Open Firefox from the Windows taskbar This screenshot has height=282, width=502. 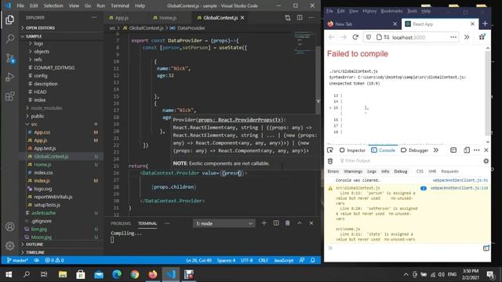click(x=153, y=274)
